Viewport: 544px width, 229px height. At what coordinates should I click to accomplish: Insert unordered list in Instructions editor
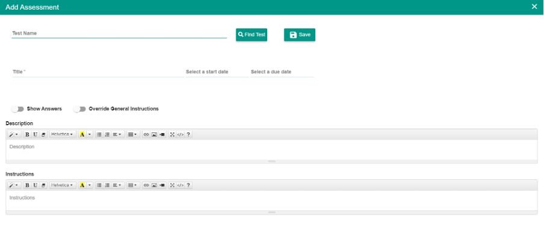pos(99,185)
